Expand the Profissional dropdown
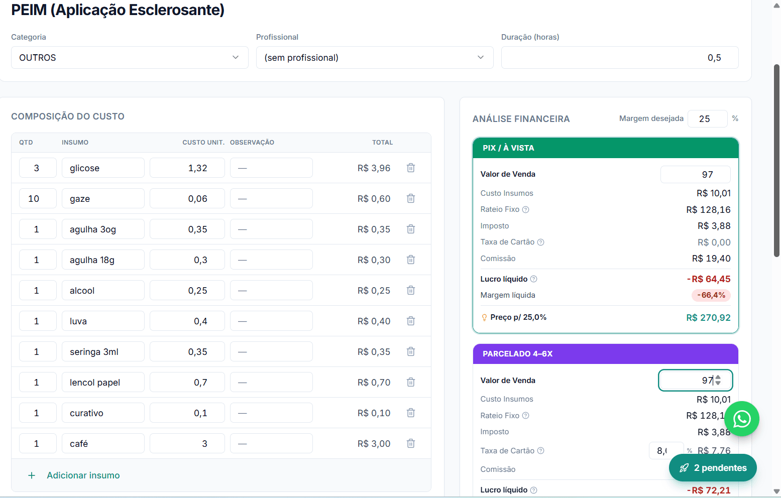The height and width of the screenshot is (498, 781). [x=375, y=58]
